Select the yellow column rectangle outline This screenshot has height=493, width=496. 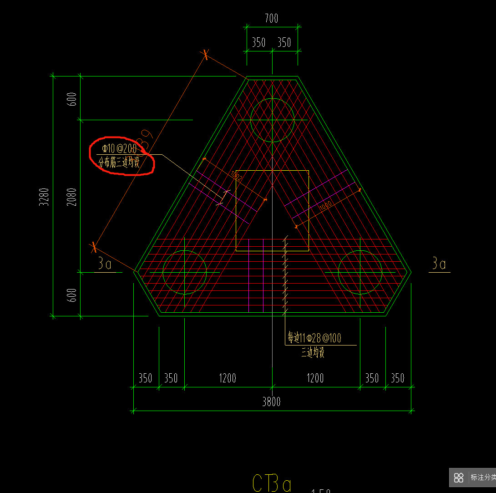[273, 210]
